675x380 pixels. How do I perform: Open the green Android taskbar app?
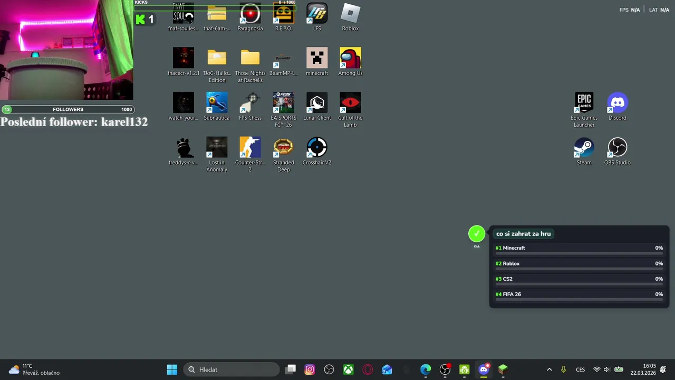point(464,369)
